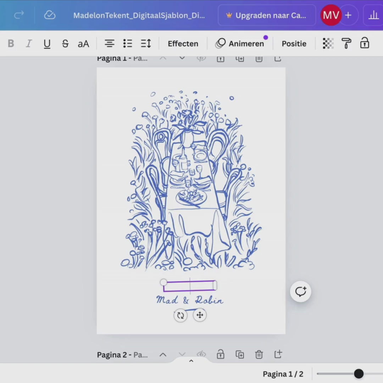383x383 pixels.
Task: Add a new page after Pagina 2
Action: click(278, 354)
